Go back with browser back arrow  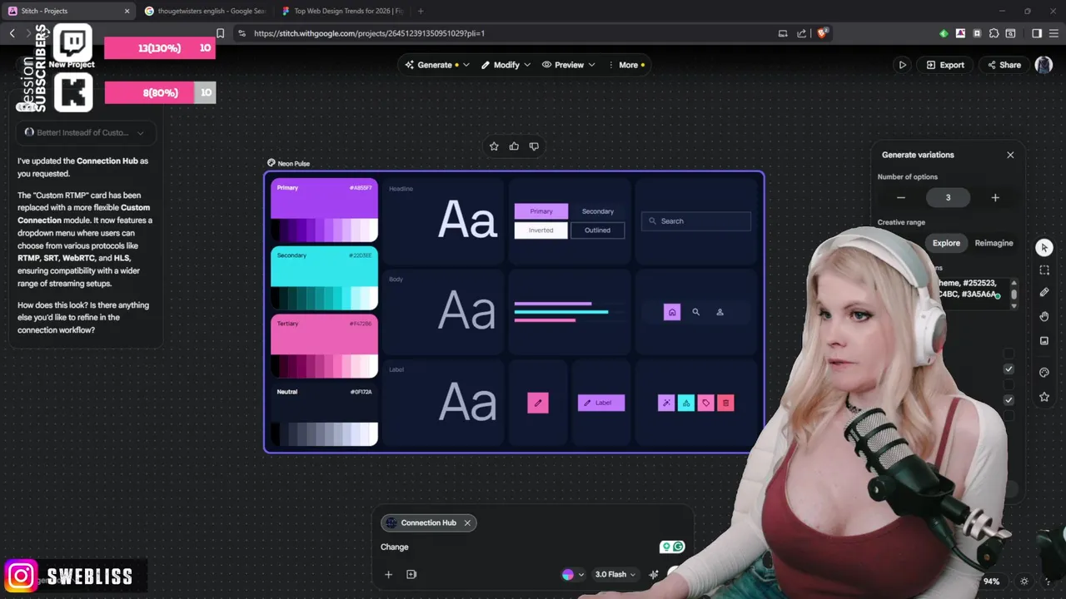12,33
